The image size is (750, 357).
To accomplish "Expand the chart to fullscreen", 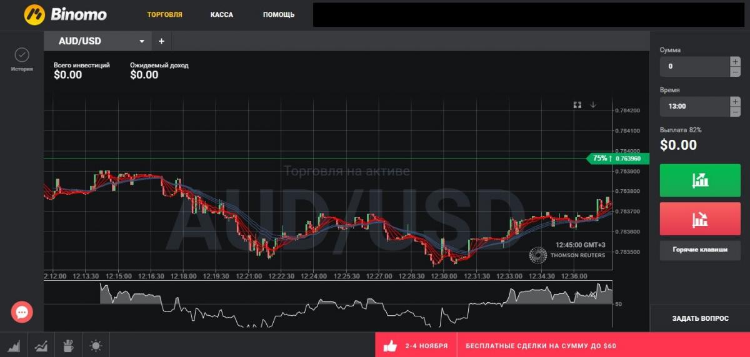I will pyautogui.click(x=577, y=105).
